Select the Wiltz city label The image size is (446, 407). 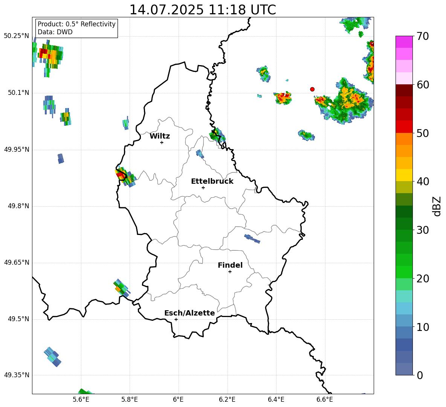click(160, 136)
